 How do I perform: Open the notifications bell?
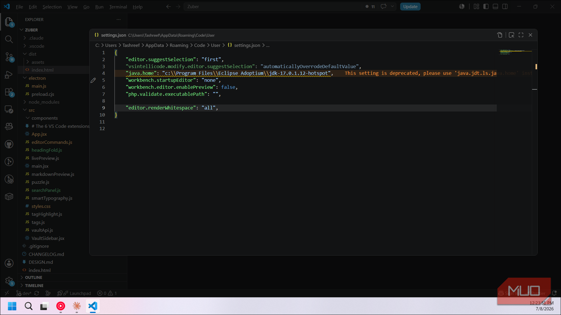[x=554, y=293]
